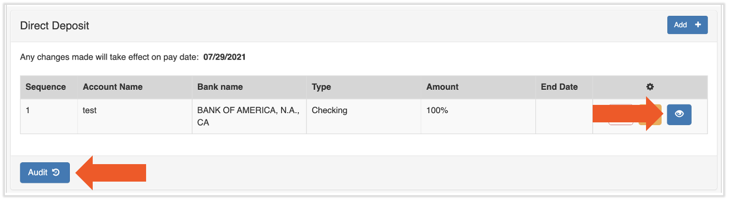Click the Checking type cell

(329, 110)
